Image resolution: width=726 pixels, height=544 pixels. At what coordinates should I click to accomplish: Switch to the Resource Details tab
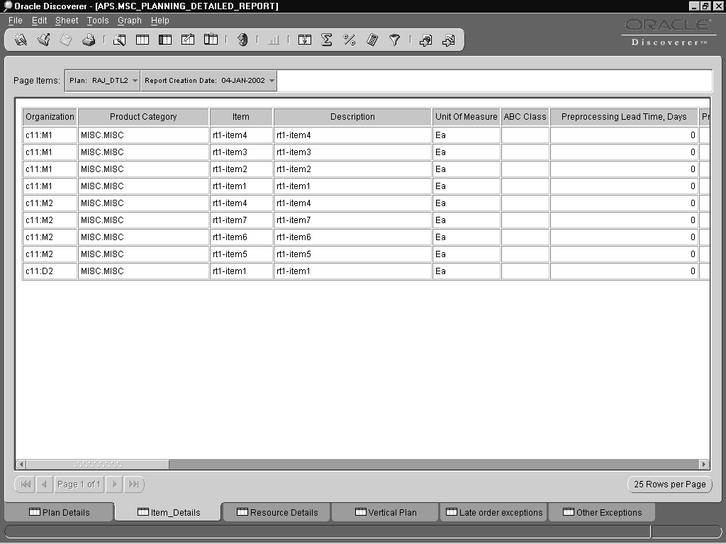[x=277, y=512]
